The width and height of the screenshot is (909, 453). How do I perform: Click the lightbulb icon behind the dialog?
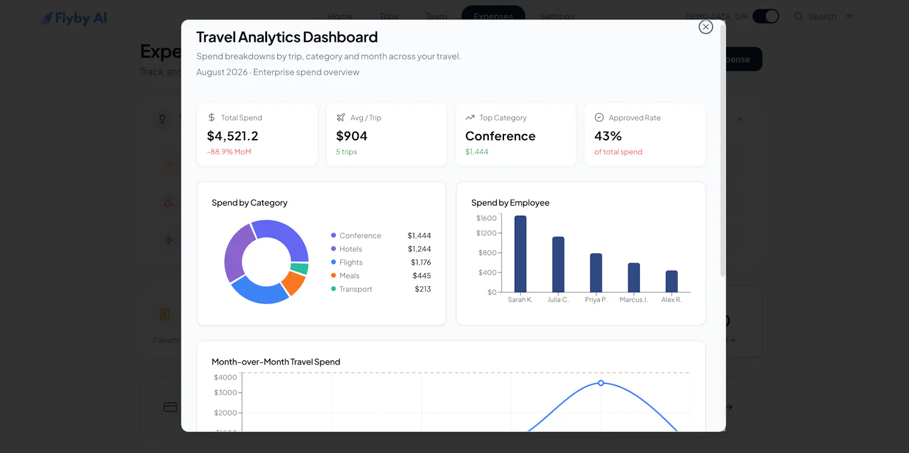pyautogui.click(x=162, y=119)
